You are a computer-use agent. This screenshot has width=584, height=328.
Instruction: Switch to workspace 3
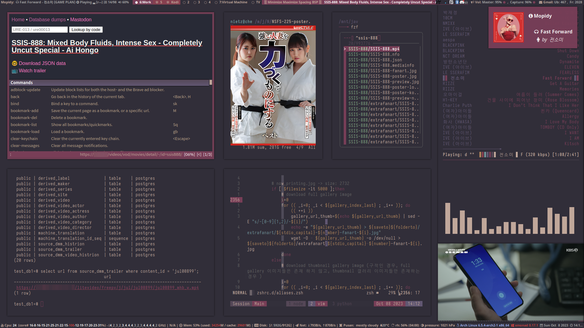[197, 2]
